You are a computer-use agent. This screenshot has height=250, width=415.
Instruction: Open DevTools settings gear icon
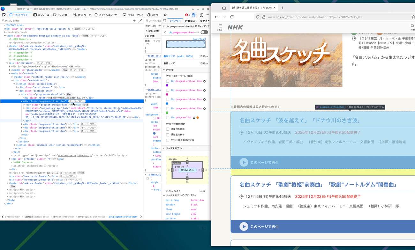click(x=194, y=15)
